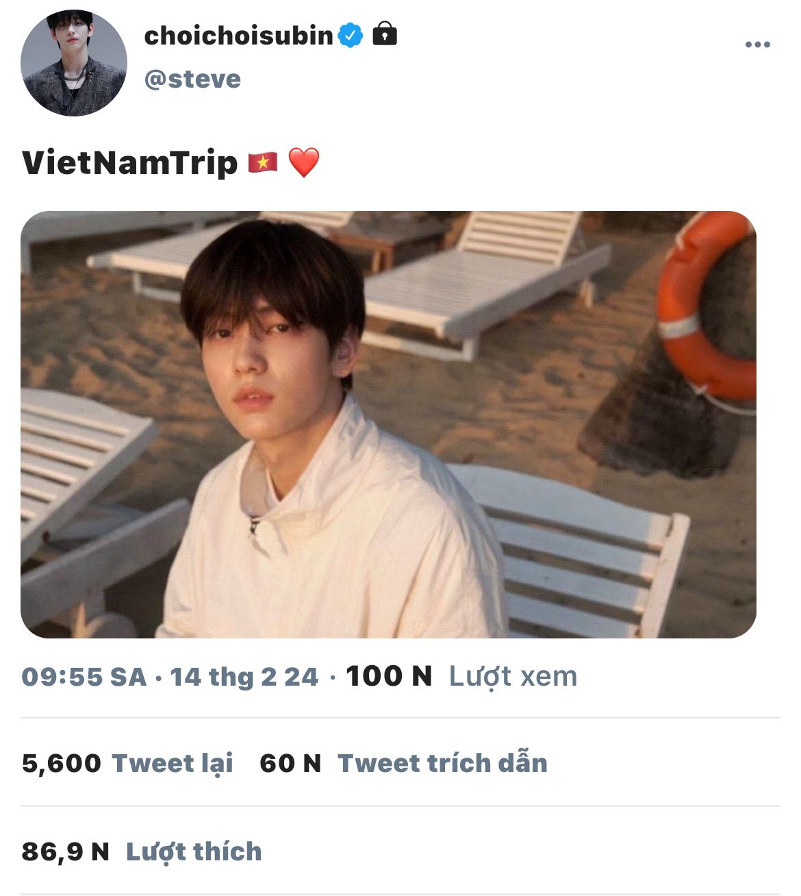This screenshot has height=896, width=801.
Task: Click the @steve handle
Action: click(x=192, y=79)
